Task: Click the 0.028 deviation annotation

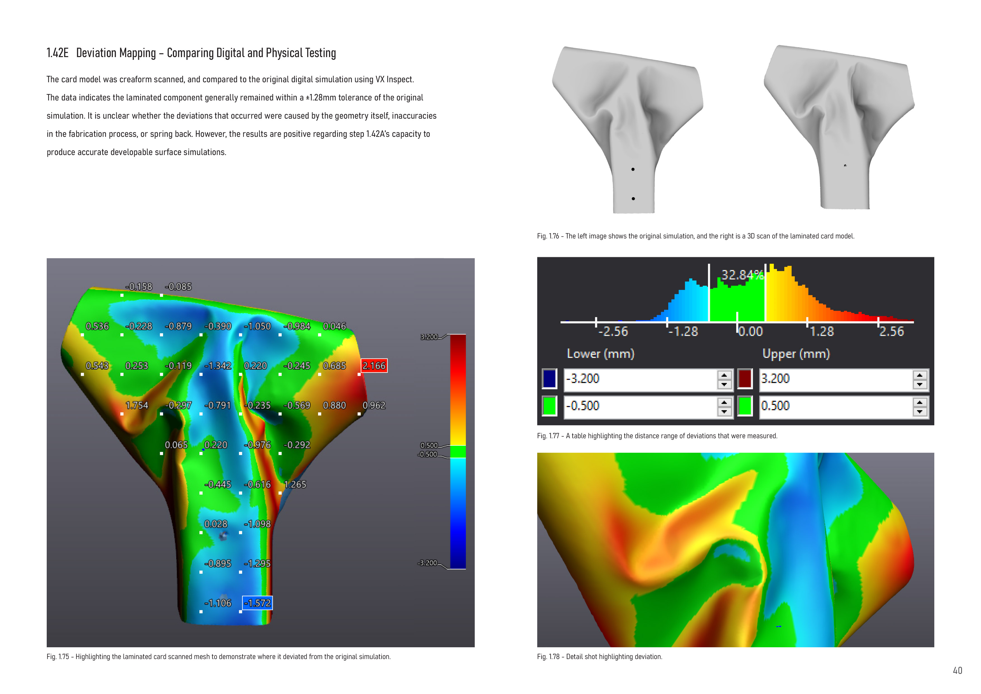Action: pyautogui.click(x=216, y=524)
